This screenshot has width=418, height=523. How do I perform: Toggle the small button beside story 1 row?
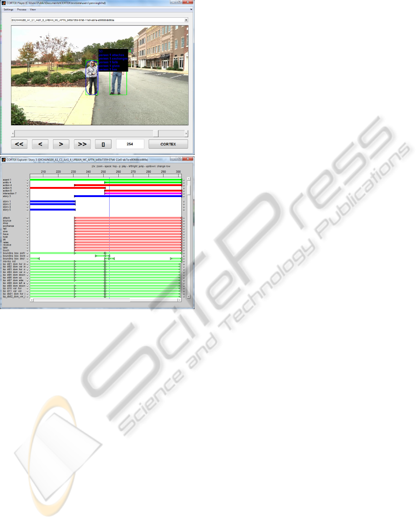(x=27, y=202)
